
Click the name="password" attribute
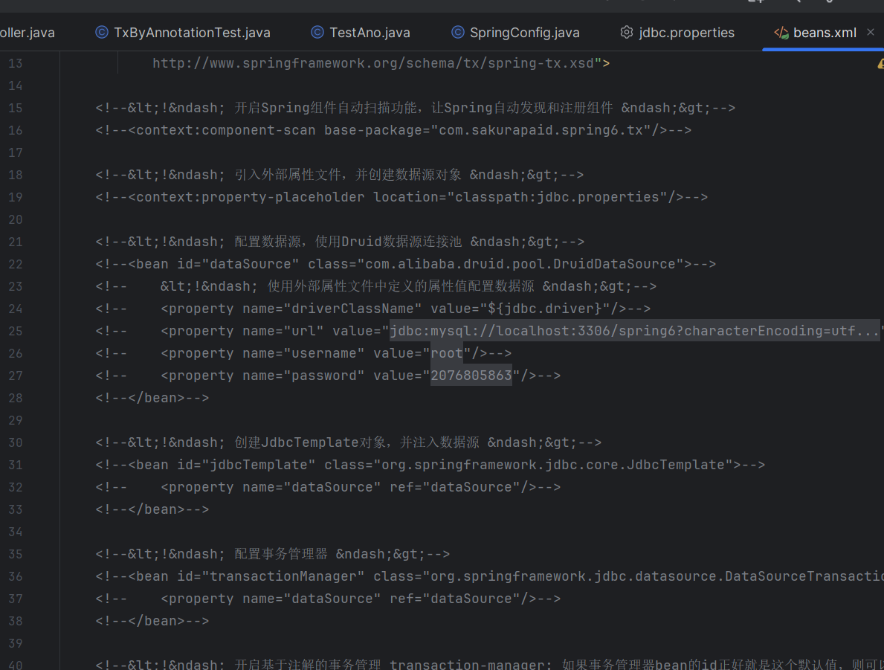303,376
